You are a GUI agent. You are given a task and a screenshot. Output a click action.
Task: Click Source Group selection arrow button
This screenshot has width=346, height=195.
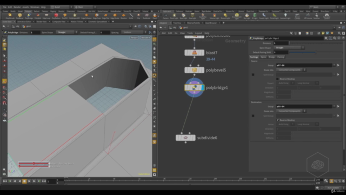(338, 65)
